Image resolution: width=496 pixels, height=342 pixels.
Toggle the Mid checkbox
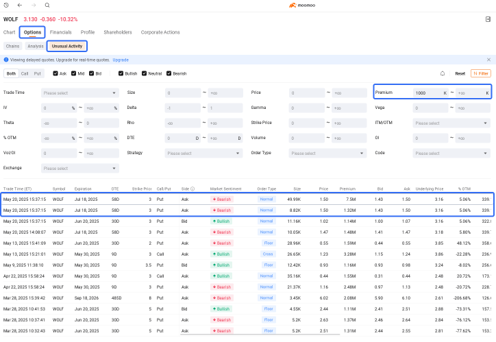tap(73, 73)
